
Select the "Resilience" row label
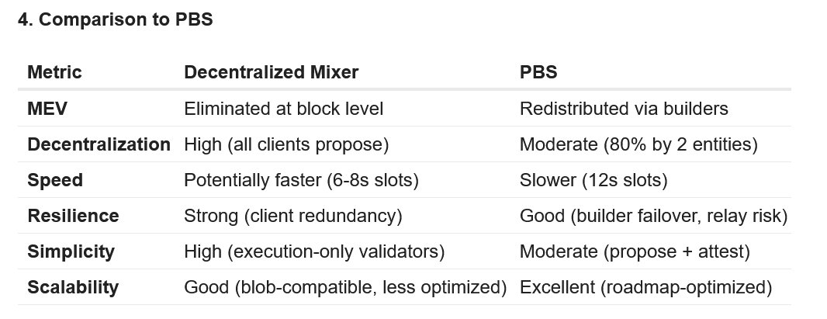(x=73, y=216)
